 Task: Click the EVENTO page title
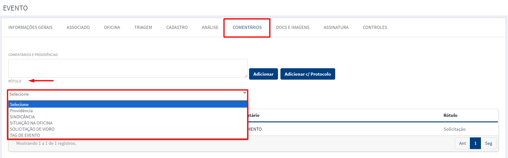coord(15,8)
